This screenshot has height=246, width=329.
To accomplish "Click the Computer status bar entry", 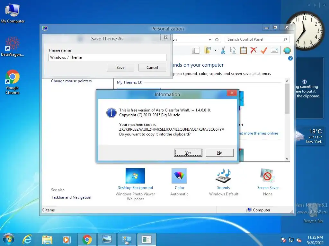I will pos(259,210).
